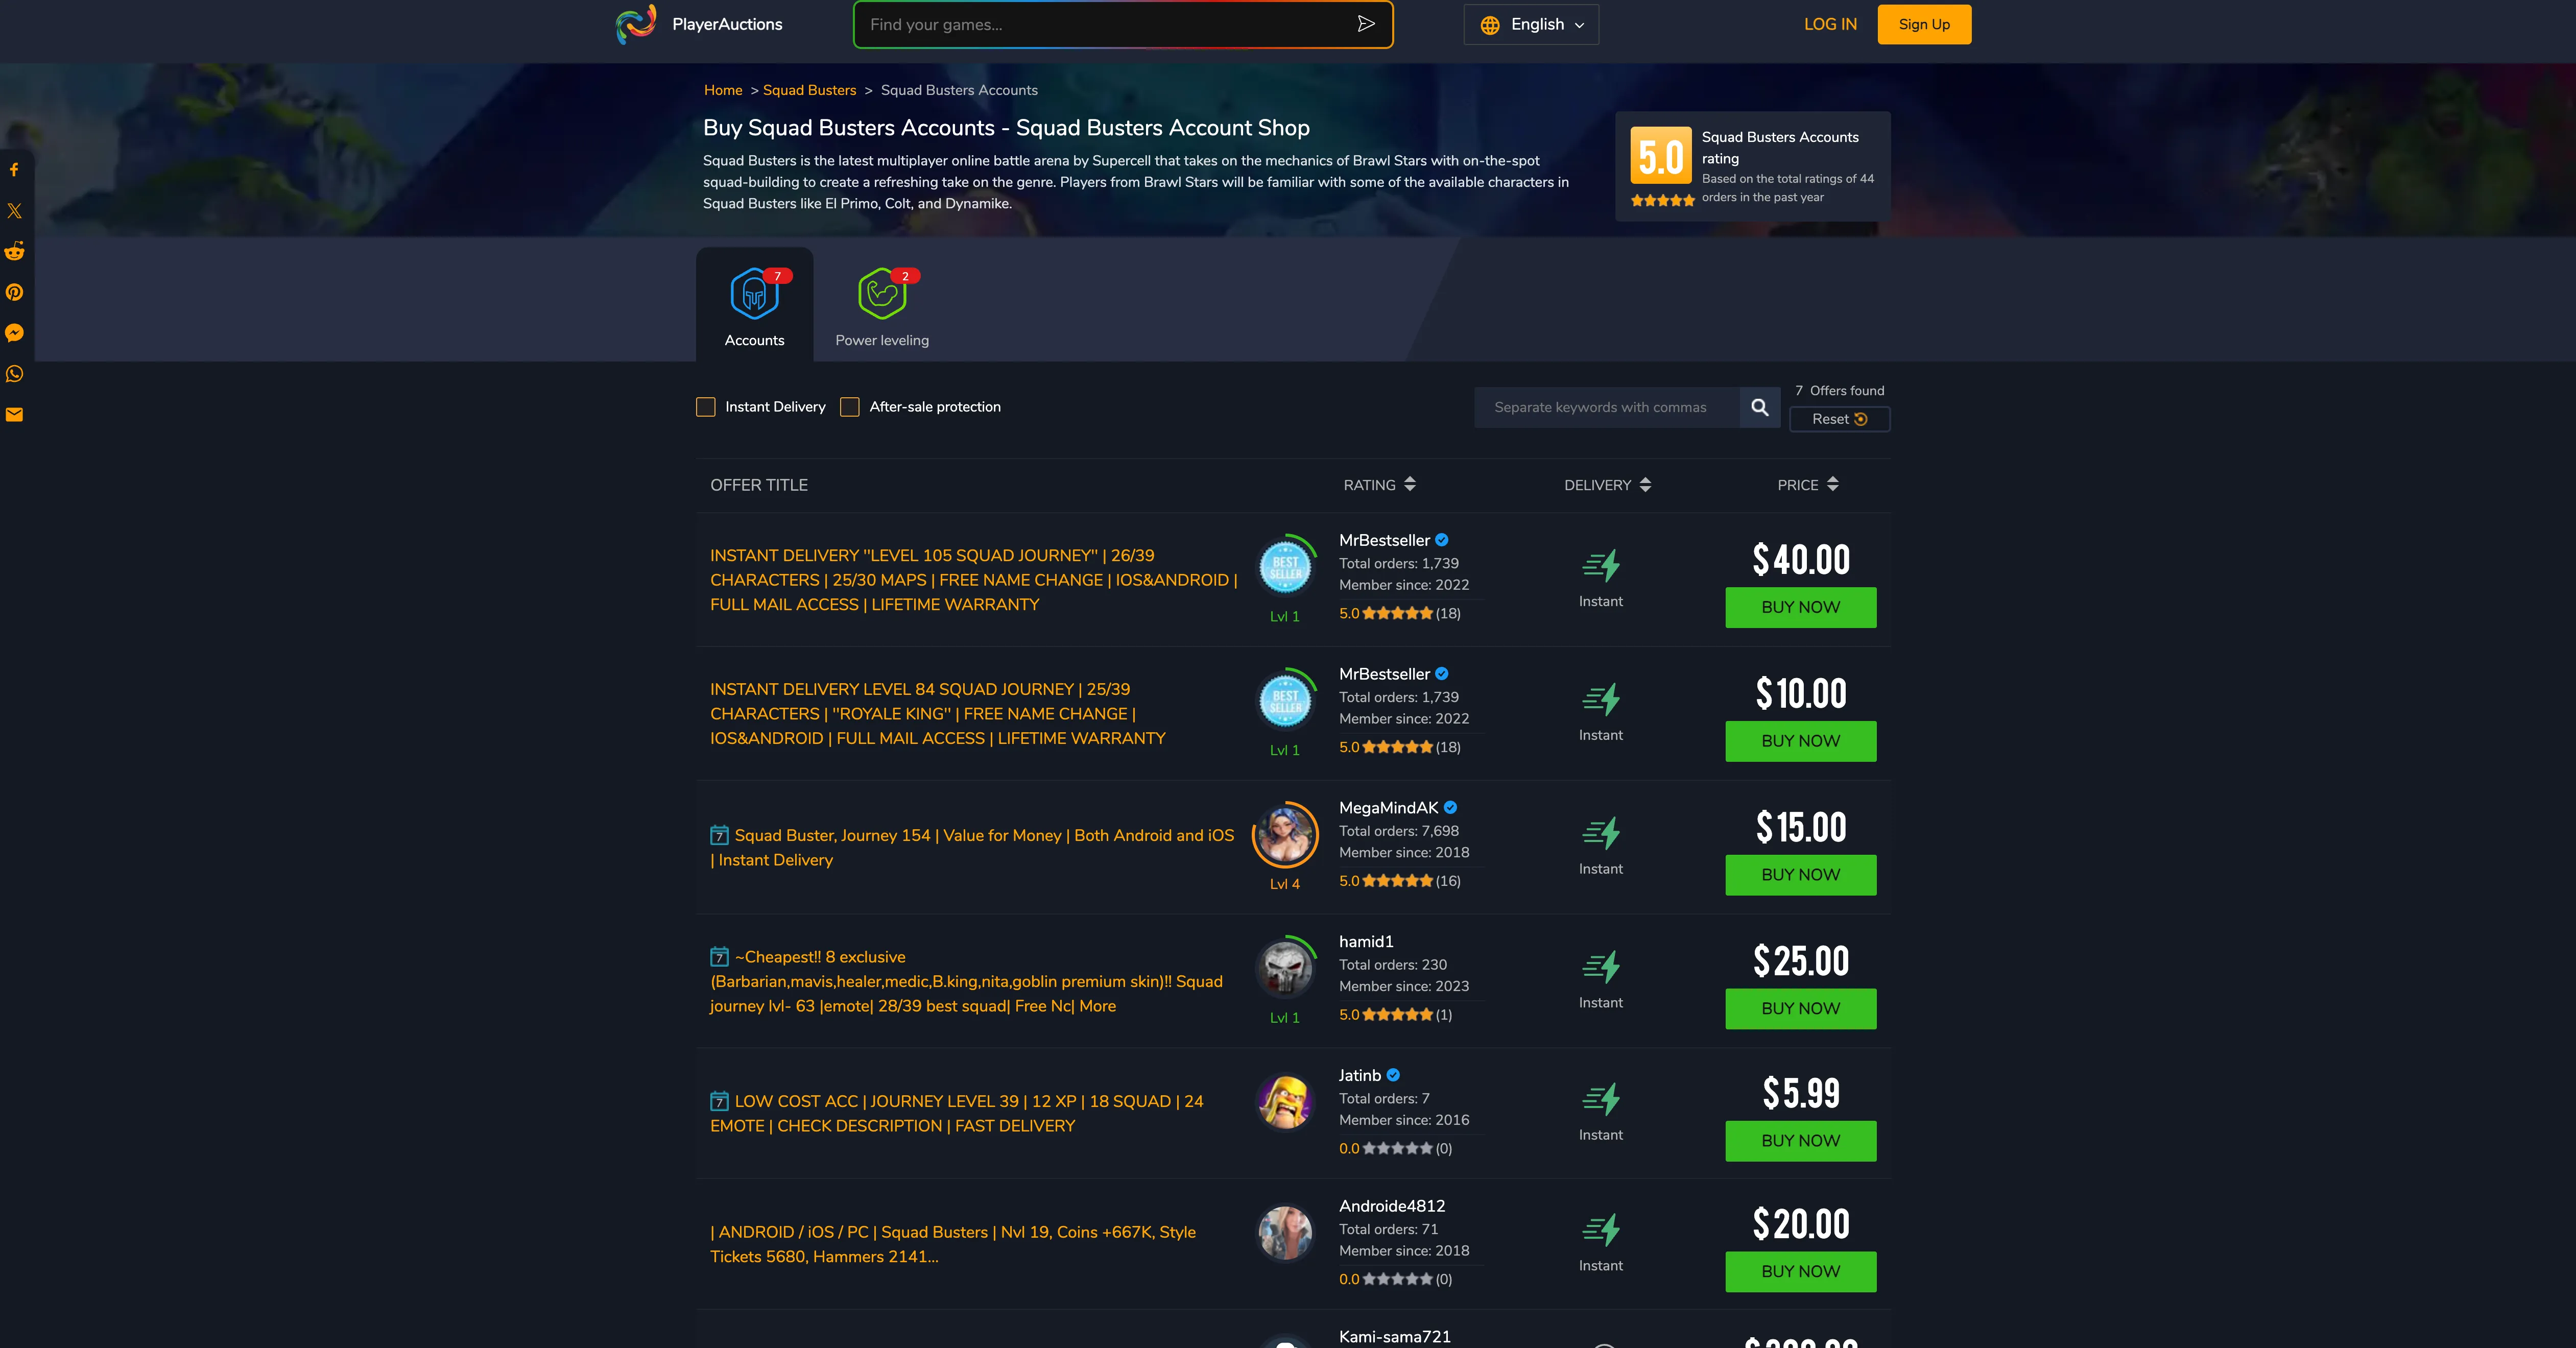The width and height of the screenshot is (2576, 1348).
Task: Share page on X sidebar icon
Action: tap(14, 211)
